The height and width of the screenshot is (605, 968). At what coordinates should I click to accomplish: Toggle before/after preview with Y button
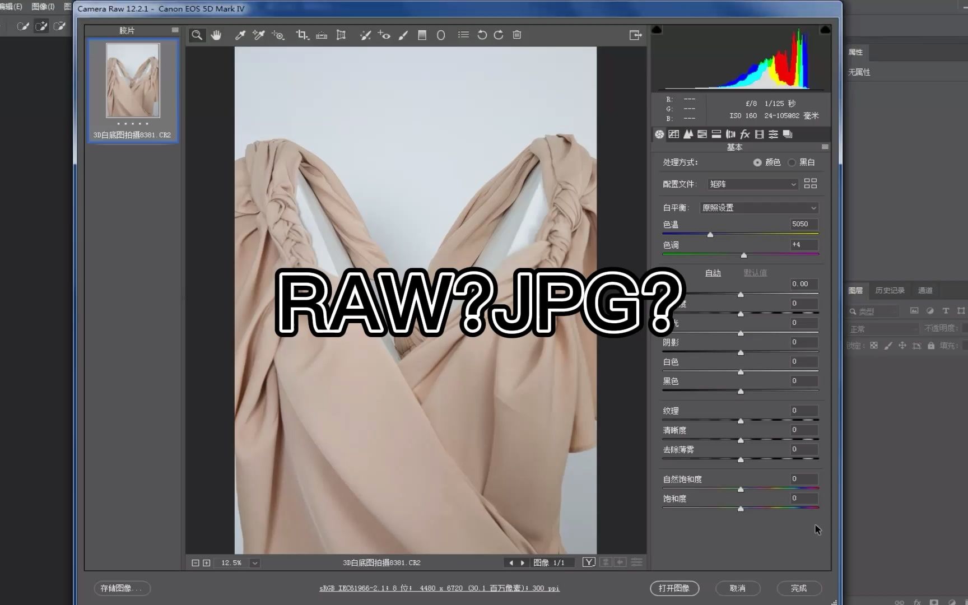[589, 562]
